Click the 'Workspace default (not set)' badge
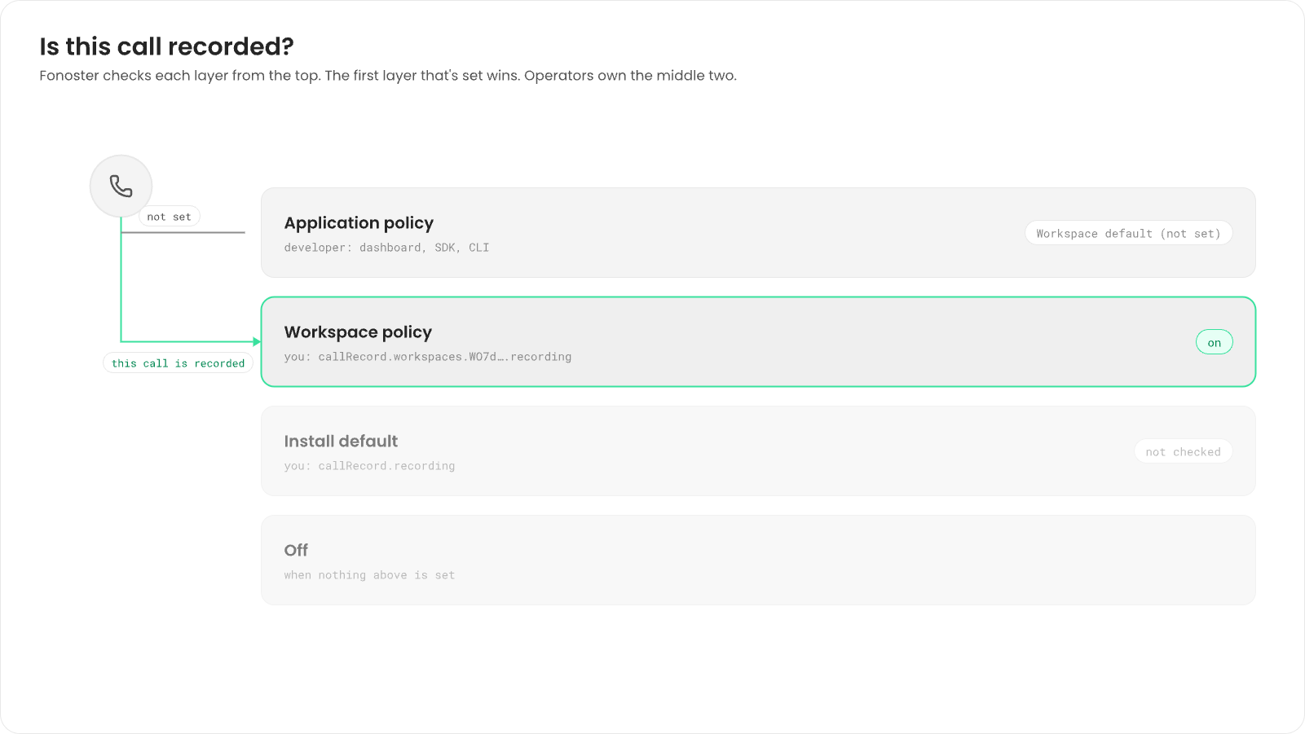Image resolution: width=1305 pixels, height=734 pixels. [1128, 234]
